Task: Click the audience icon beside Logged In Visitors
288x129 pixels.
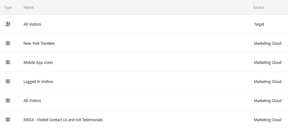Action: (8, 81)
